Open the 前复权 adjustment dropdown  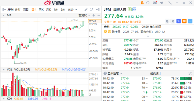pos(84,15)
